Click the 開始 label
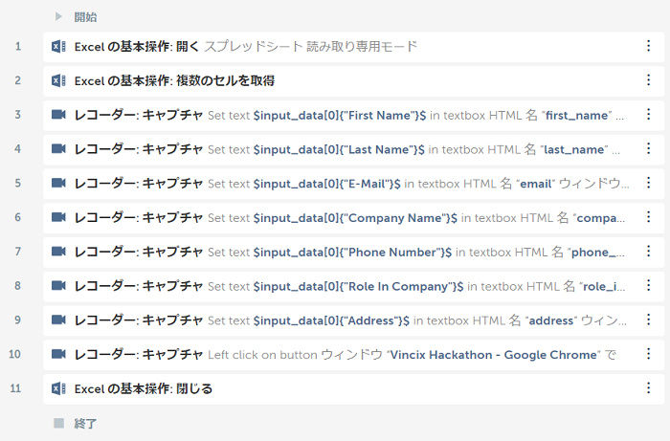The height and width of the screenshot is (441, 670). pyautogui.click(x=85, y=17)
